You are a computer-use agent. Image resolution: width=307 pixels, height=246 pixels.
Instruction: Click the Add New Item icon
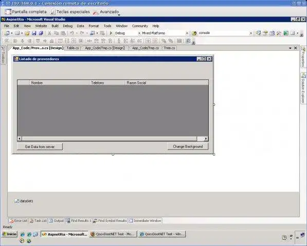(x=17, y=33)
